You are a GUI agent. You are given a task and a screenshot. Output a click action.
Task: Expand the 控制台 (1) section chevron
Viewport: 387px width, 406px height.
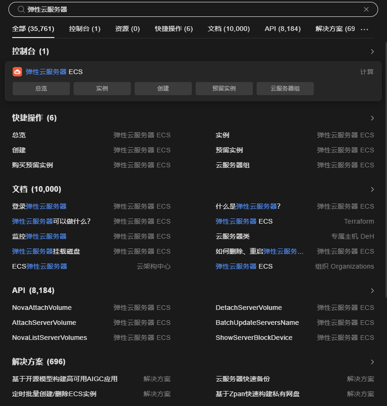tap(372, 52)
